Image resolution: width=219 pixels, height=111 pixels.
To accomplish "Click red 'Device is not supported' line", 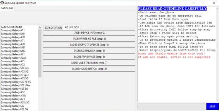I will [x=174, y=57].
